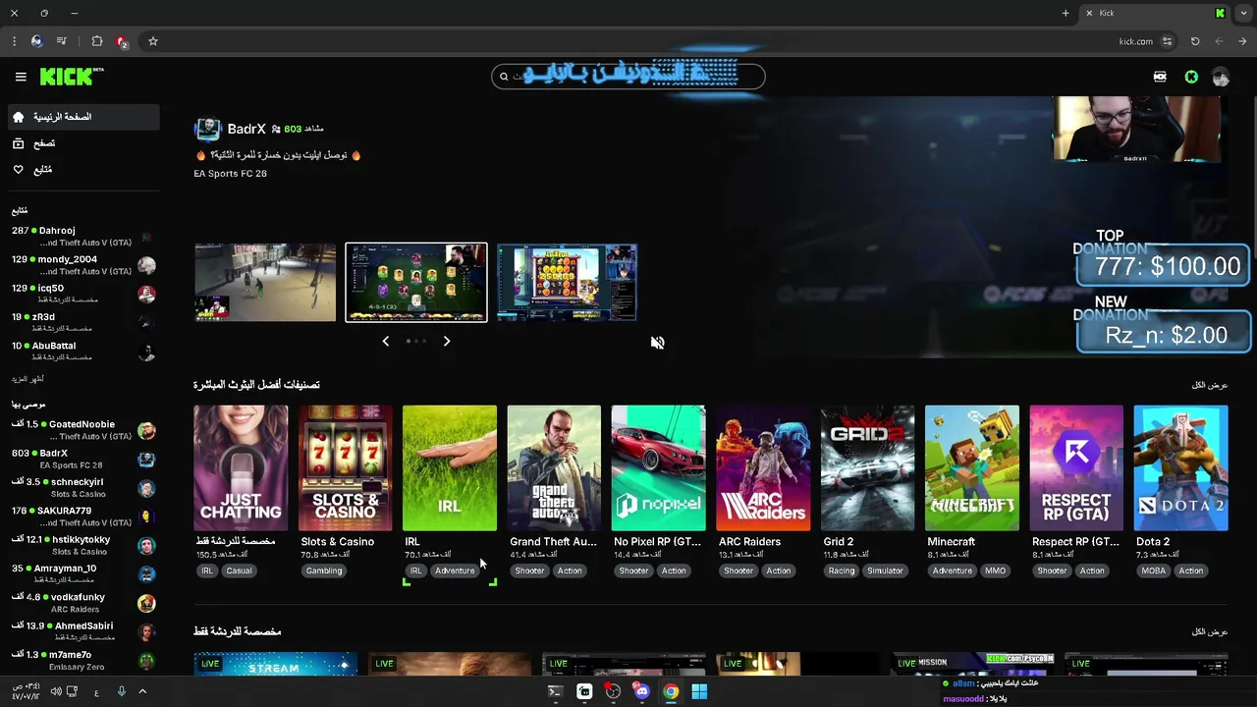Open تصفح browse in sidebar
Image resolution: width=1257 pixels, height=707 pixels.
click(82, 143)
